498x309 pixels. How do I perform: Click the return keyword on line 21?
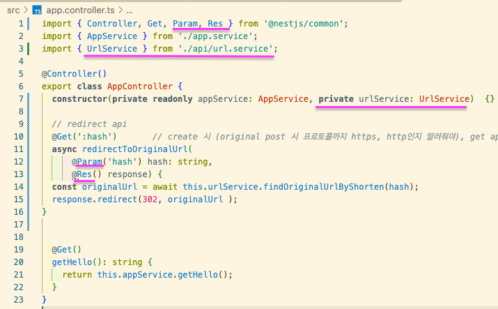point(77,275)
